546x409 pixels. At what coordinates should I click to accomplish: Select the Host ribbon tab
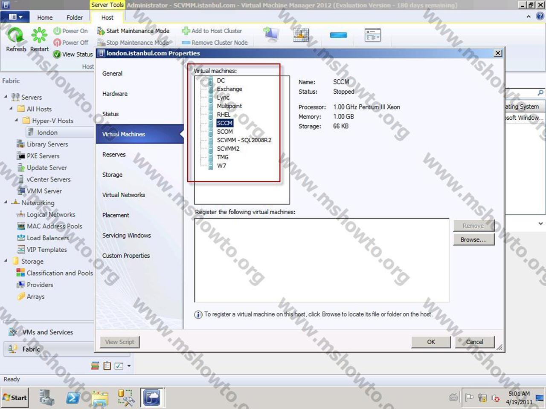pyautogui.click(x=107, y=17)
